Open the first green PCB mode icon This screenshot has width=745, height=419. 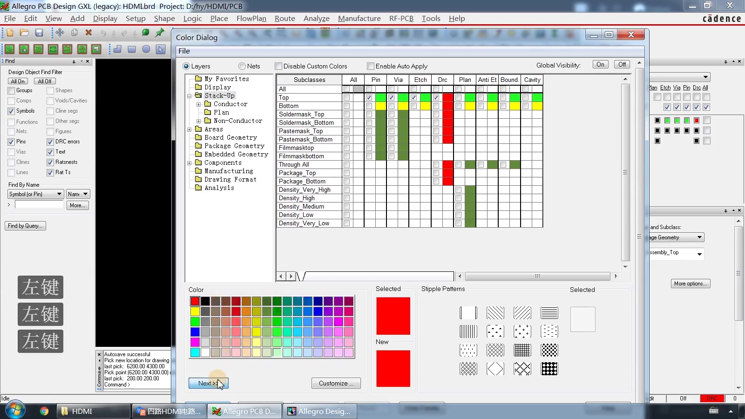[9, 49]
